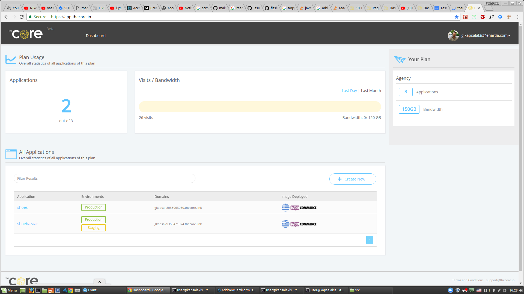524x294 pixels.
Task: Switch visits chart to Last Month
Action: point(371,91)
